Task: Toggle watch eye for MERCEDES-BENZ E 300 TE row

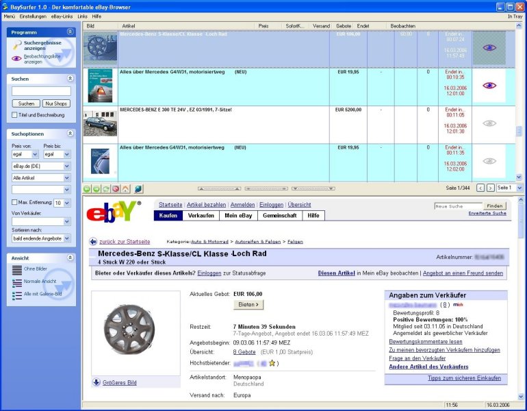Action: 489,123
